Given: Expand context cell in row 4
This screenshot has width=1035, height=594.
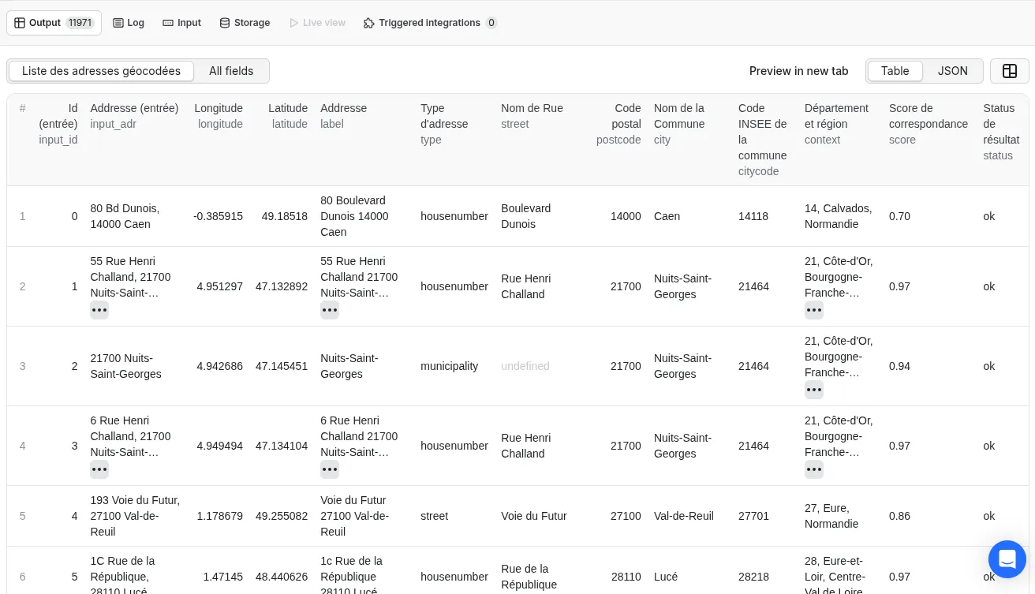Looking at the screenshot, I should click(814, 469).
